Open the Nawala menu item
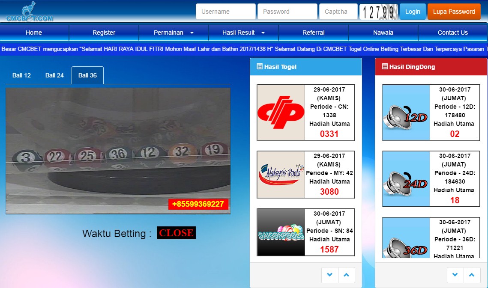 coord(383,33)
